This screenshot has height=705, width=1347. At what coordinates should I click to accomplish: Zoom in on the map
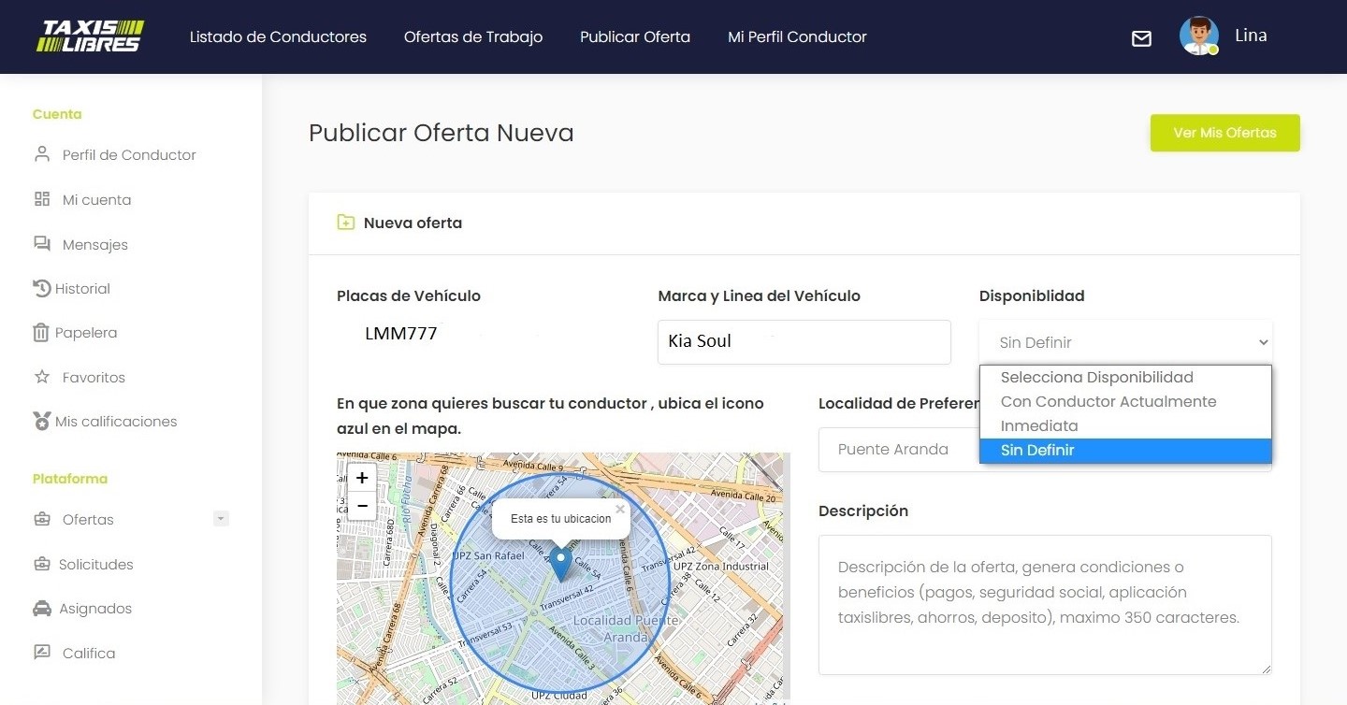coord(362,477)
